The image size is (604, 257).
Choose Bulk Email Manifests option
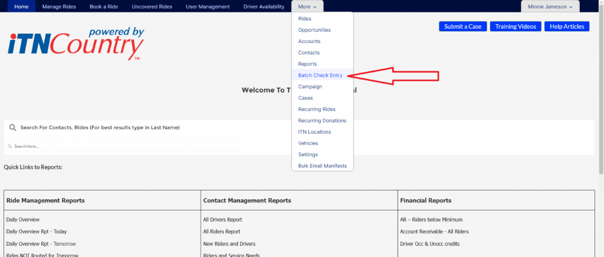[322, 166]
